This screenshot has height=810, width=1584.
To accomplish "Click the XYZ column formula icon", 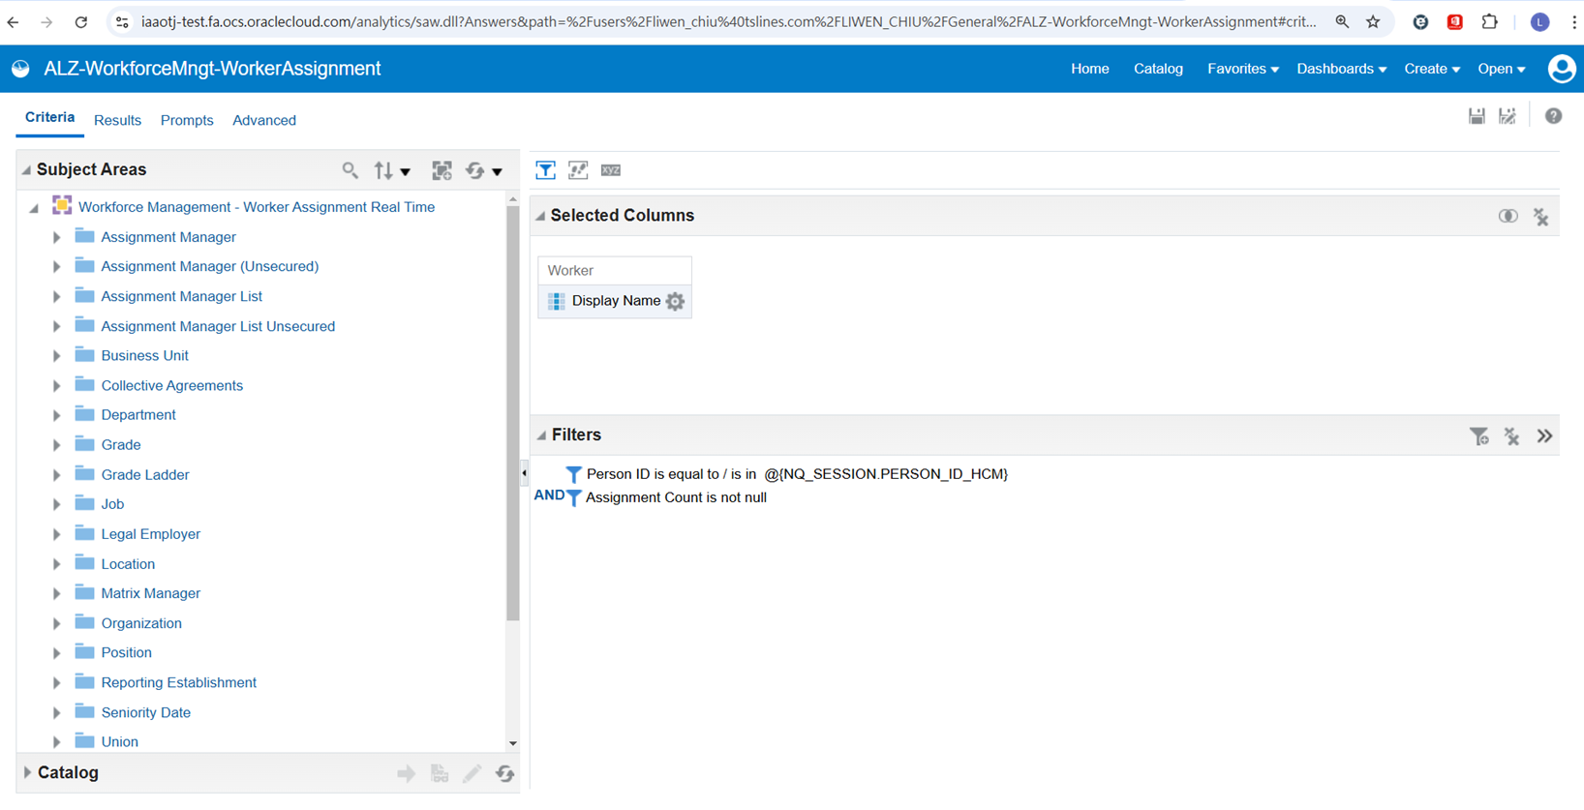I will pos(610,170).
